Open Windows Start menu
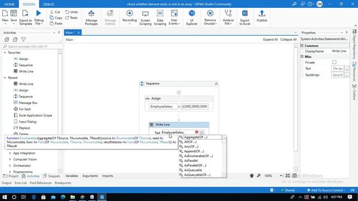The height and width of the screenshot is (201, 358). coord(4,197)
